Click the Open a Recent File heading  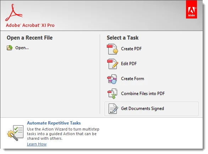tap(29, 38)
